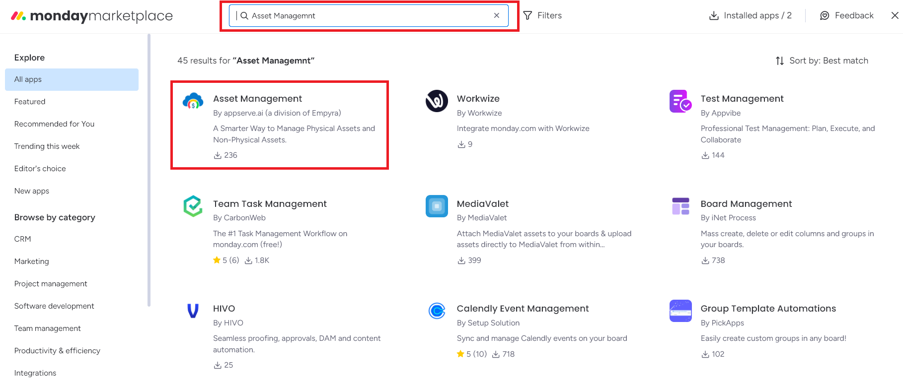Click the install count icon under MediaValet
Viewport: 903px width, 386px height.
[461, 260]
